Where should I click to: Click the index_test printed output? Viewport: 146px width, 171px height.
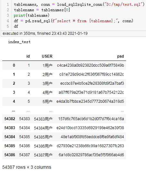click(x=19, y=42)
